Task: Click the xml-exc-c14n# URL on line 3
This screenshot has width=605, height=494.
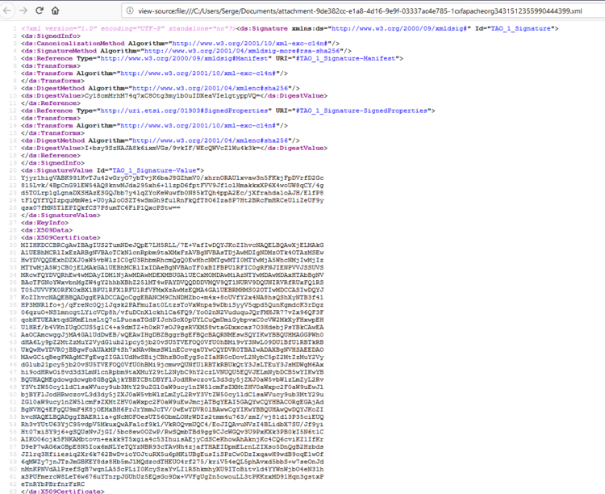Action: [249, 44]
